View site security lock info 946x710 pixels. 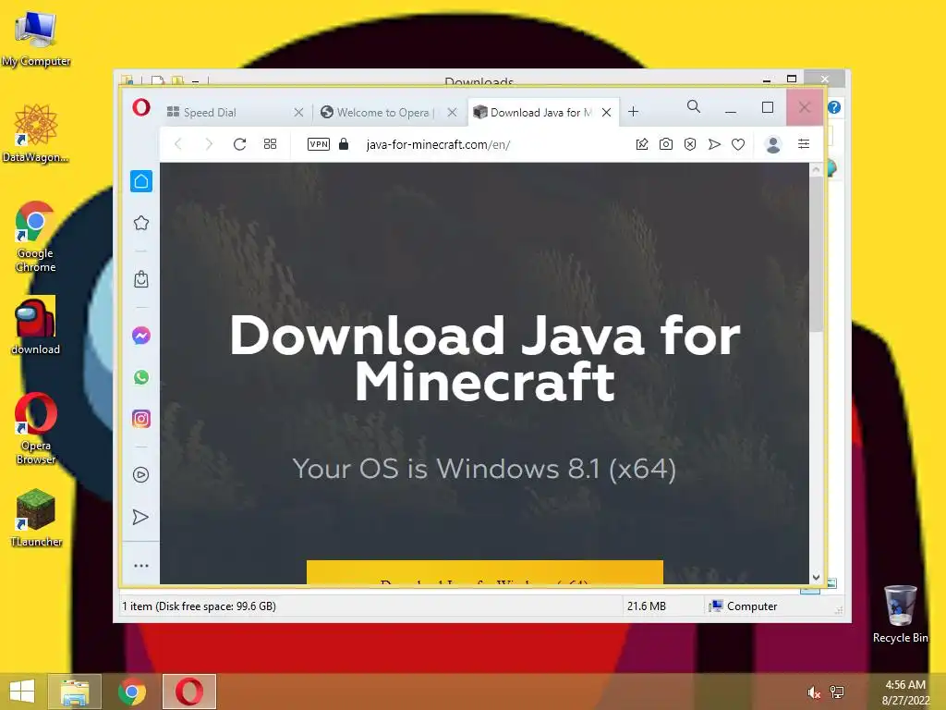[x=344, y=143]
